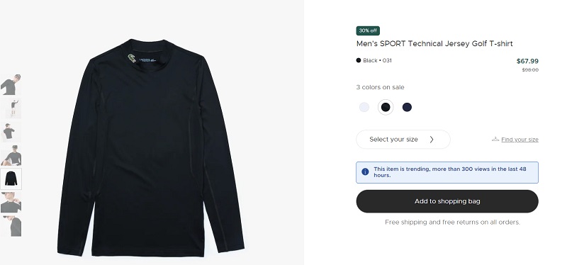The width and height of the screenshot is (567, 265).
Task: Choose the white color swatch
Action: 364,107
